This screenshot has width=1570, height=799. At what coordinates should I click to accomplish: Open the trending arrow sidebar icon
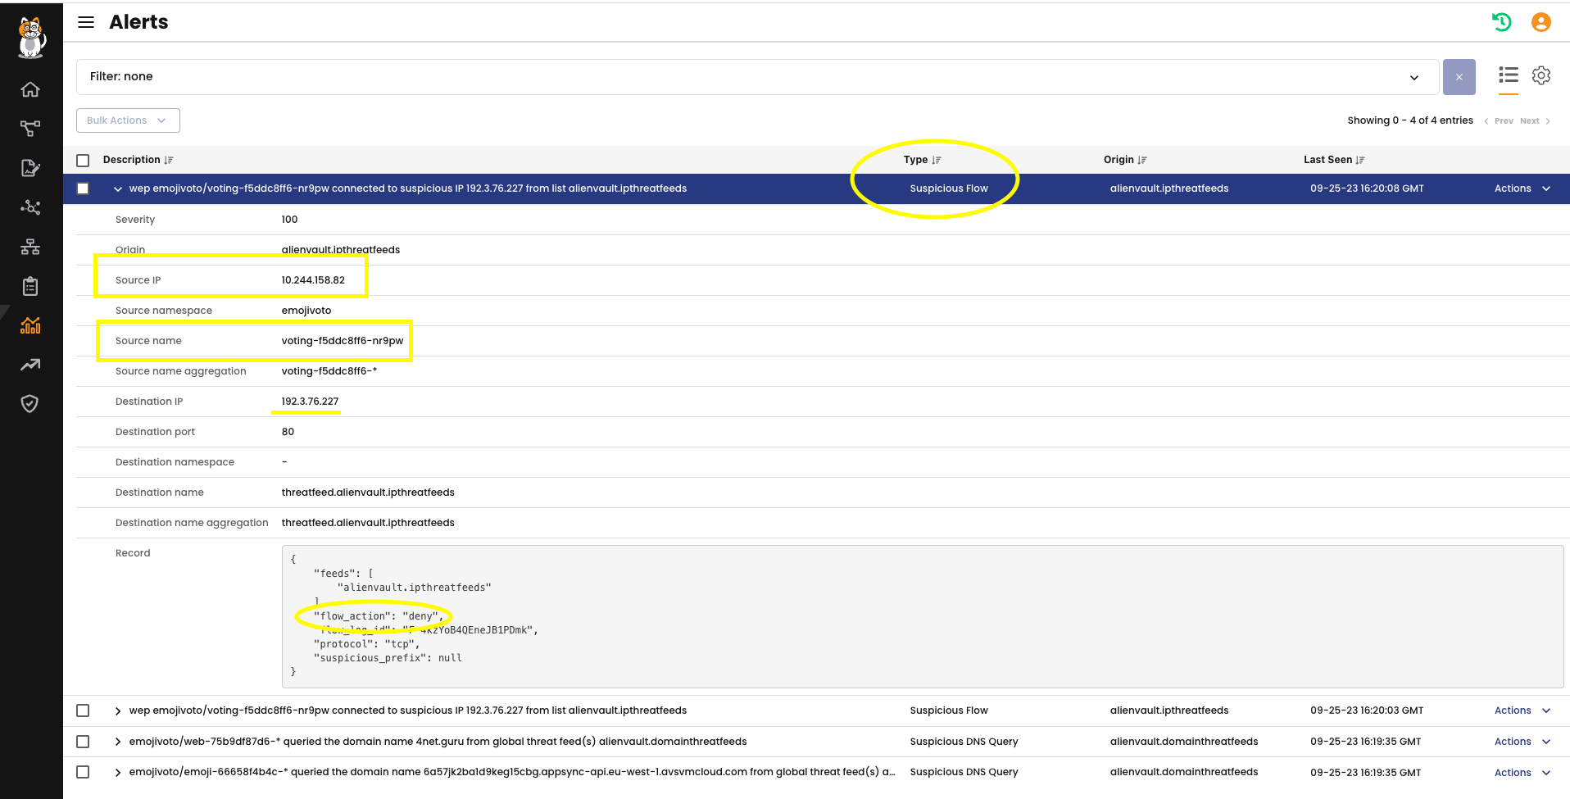[30, 365]
